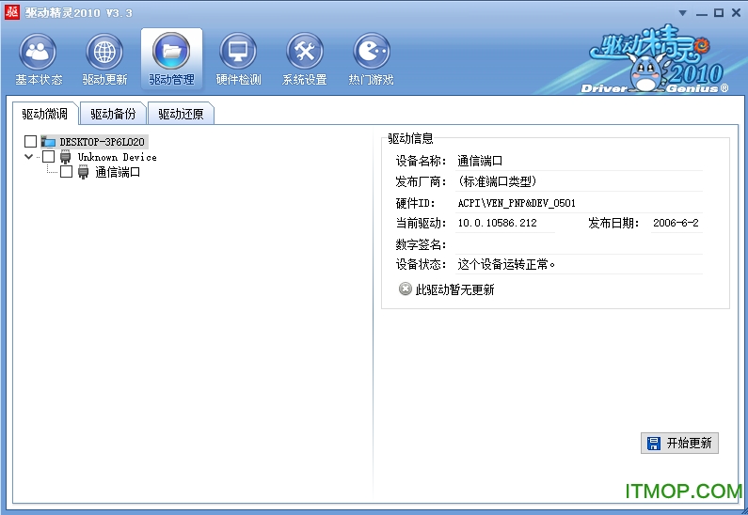Minimize the 驱动精灵 window

pos(701,13)
